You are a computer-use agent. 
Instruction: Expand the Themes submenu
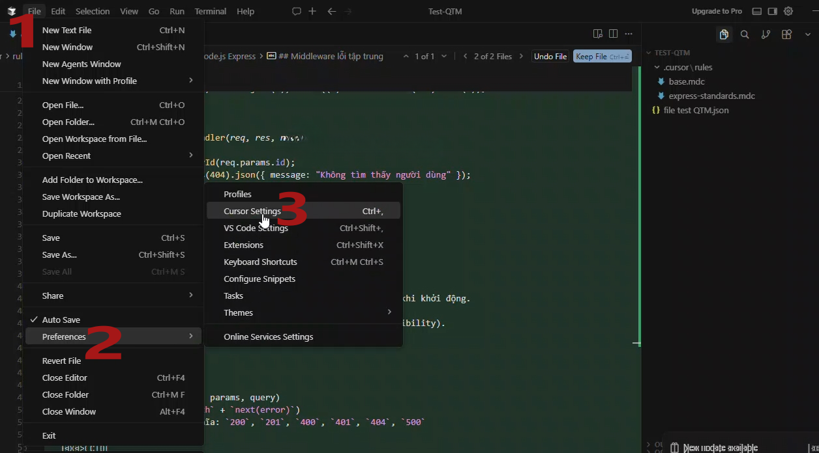coord(303,312)
